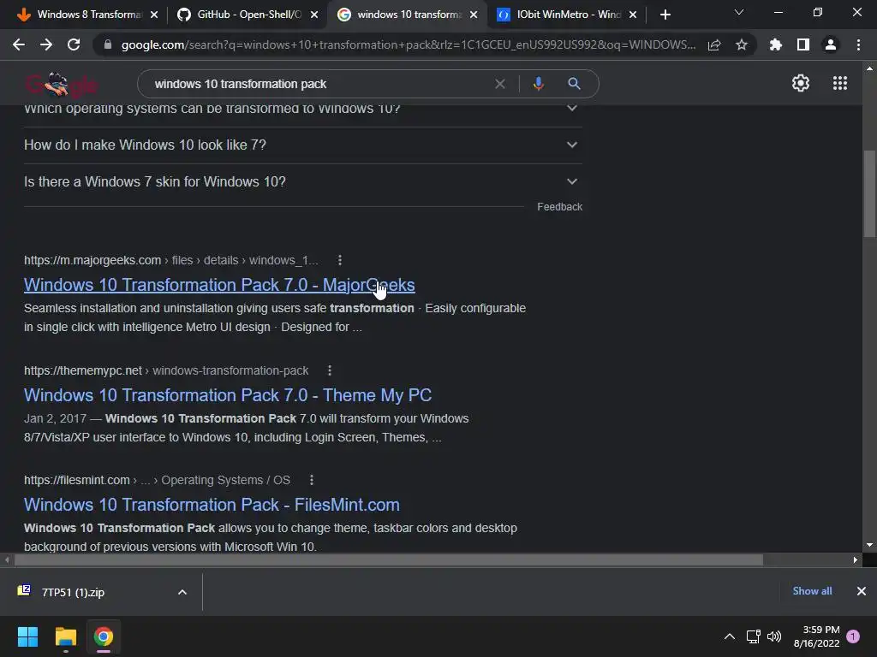Open Windows 10 Transformation Pack 7.0 - MajorGeeks

(x=219, y=285)
